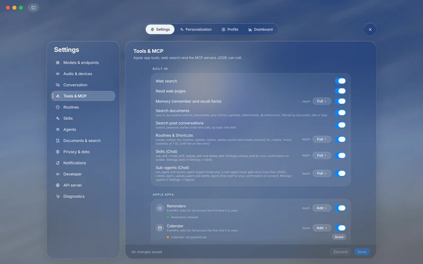Open Calendar depth Add dropdown
This screenshot has width=423, height=264.
(322, 228)
